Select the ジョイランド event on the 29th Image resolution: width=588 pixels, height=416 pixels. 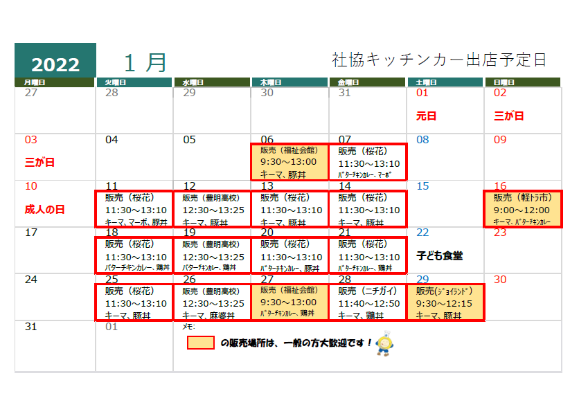point(445,302)
